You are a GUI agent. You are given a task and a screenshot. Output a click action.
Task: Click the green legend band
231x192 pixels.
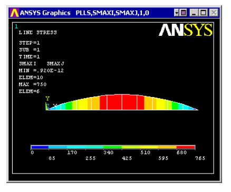[112, 147]
